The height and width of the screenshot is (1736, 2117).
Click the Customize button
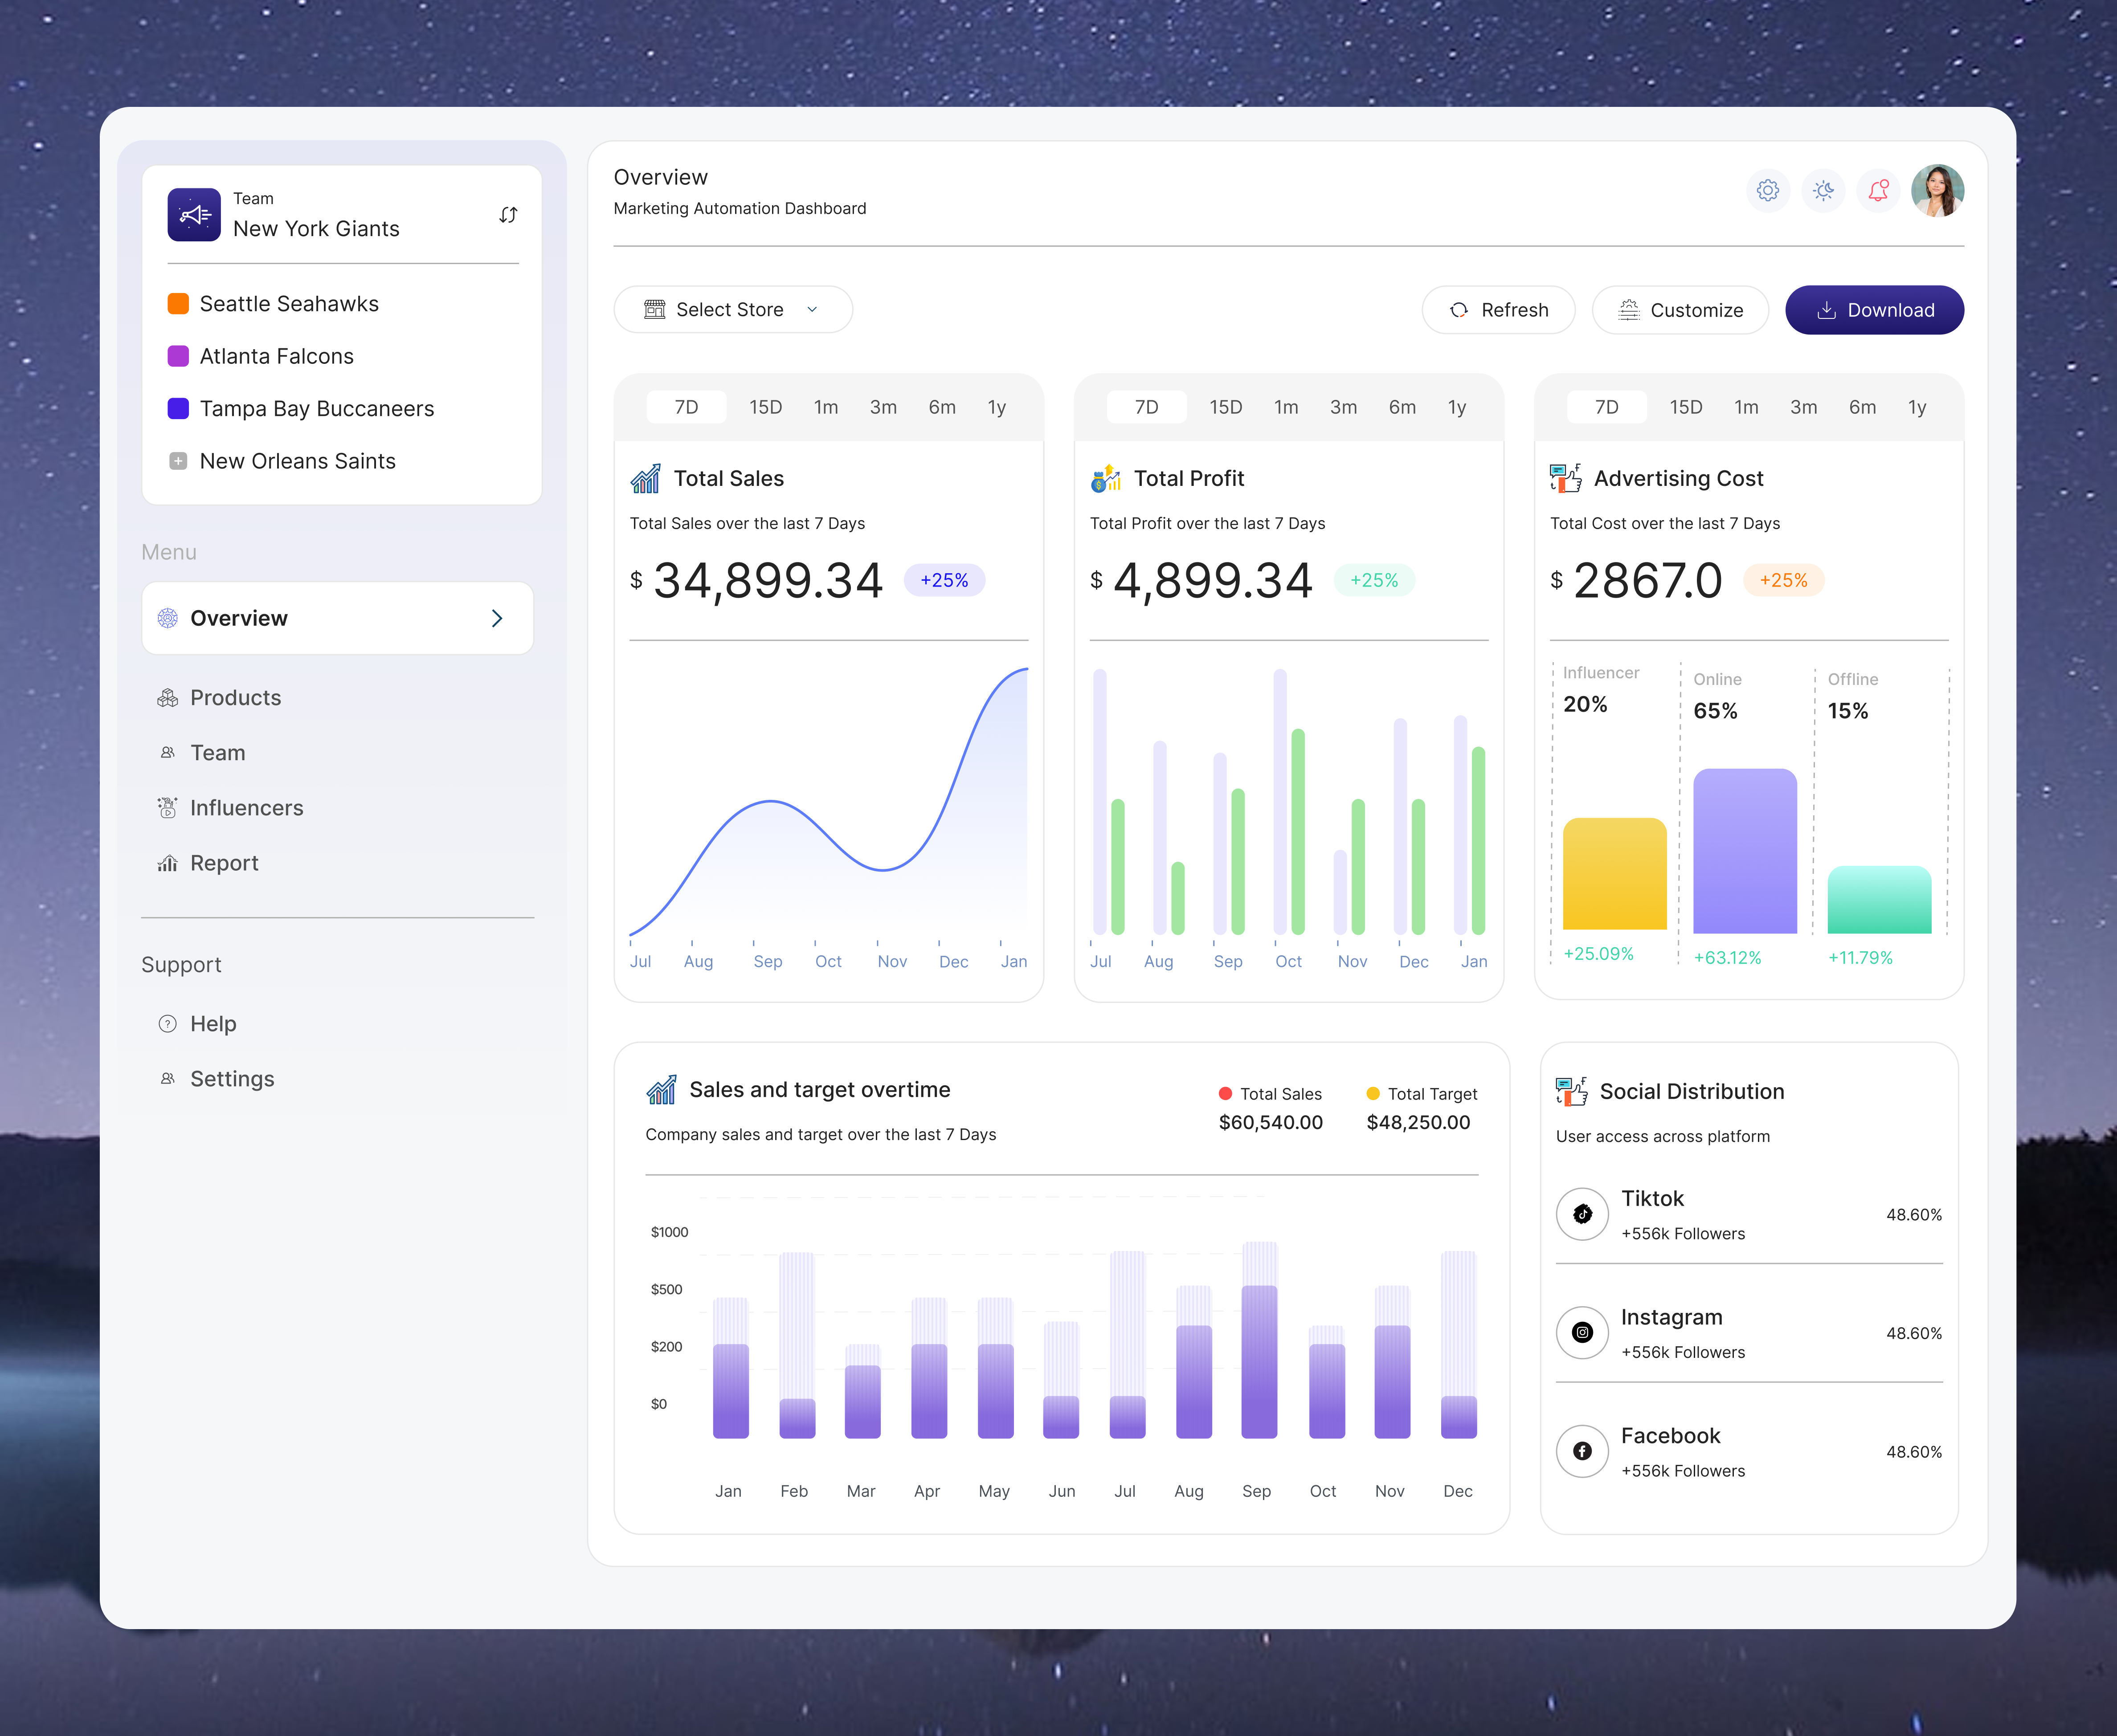tap(1681, 310)
